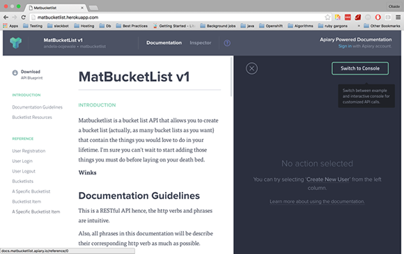Open Bucketlists reference
Image resolution: width=404 pixels, height=254 pixels.
pos(23,181)
